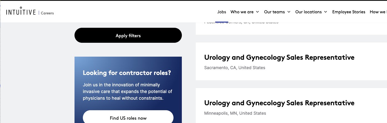Open the Our teams menu
Image resolution: width=387 pixels, height=123 pixels.
tap(274, 12)
